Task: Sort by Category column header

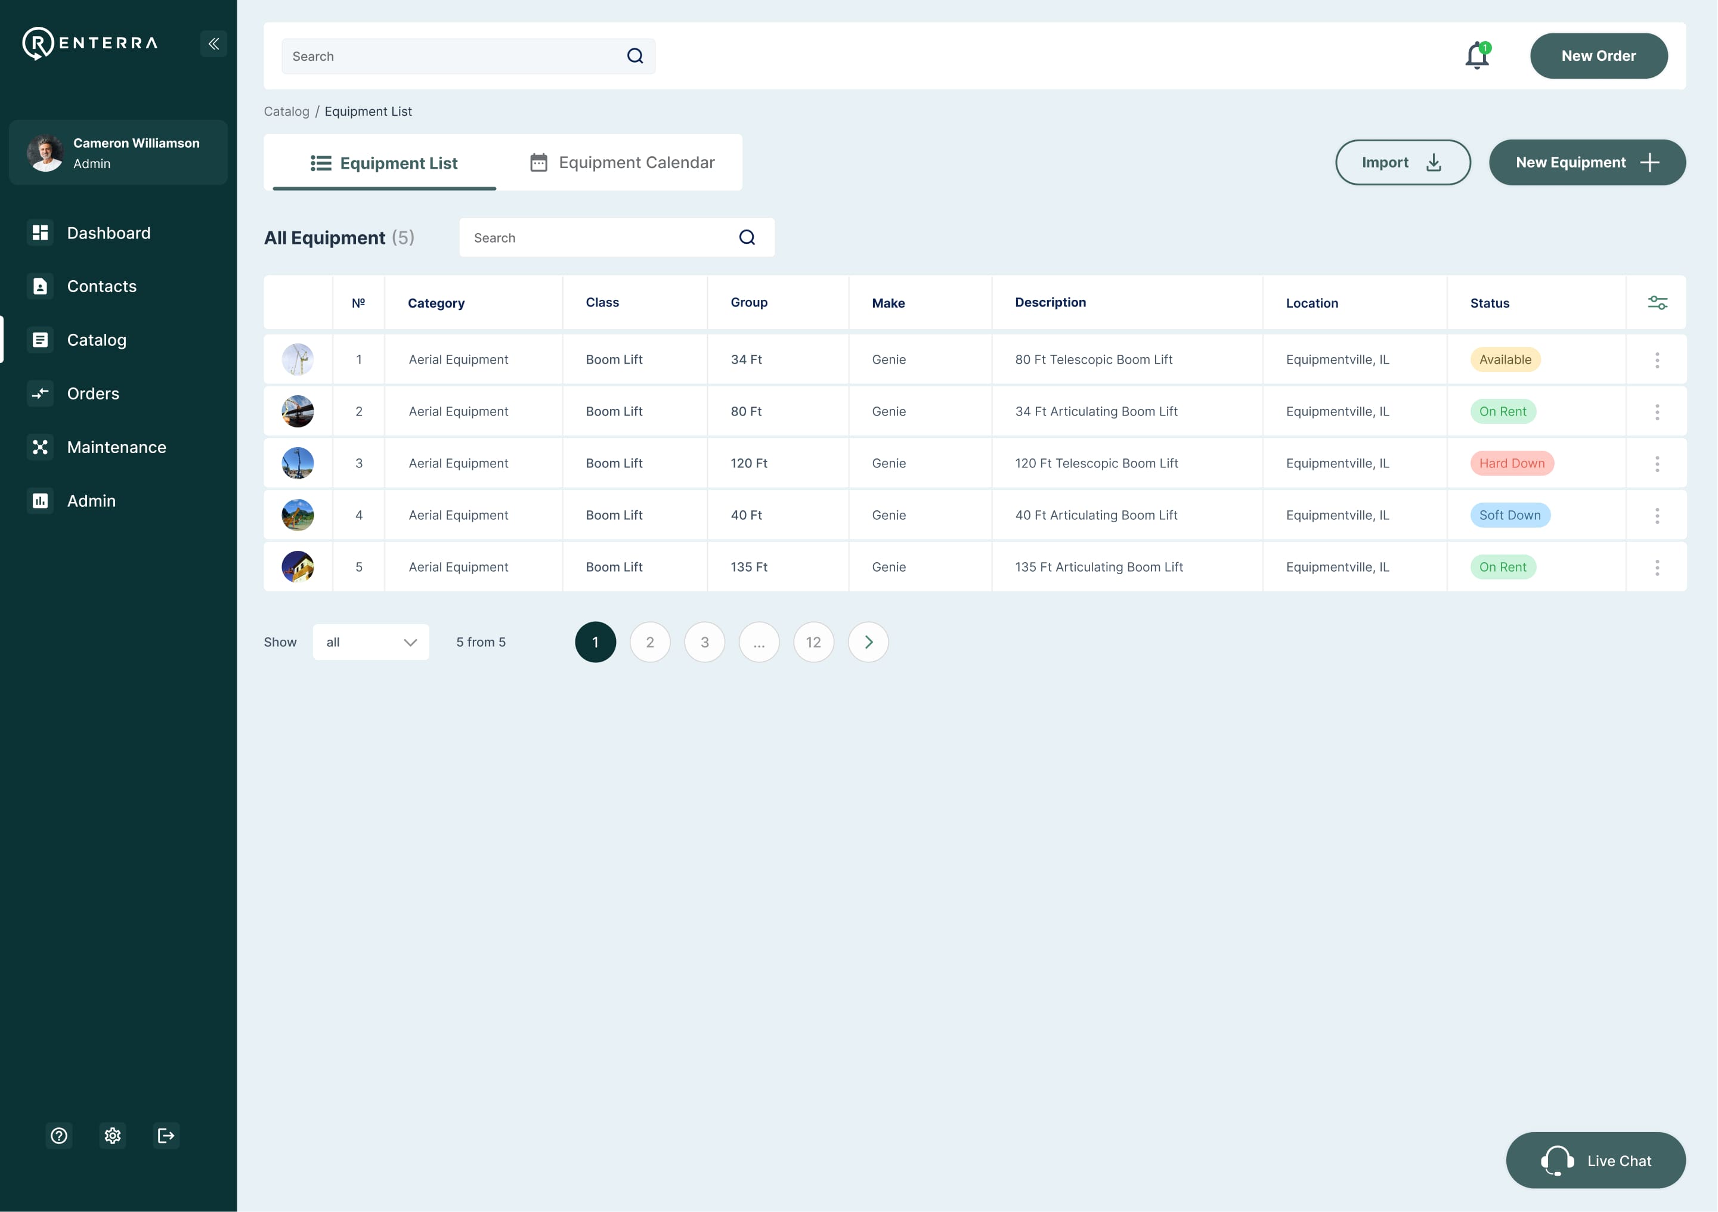Action: [x=437, y=303]
